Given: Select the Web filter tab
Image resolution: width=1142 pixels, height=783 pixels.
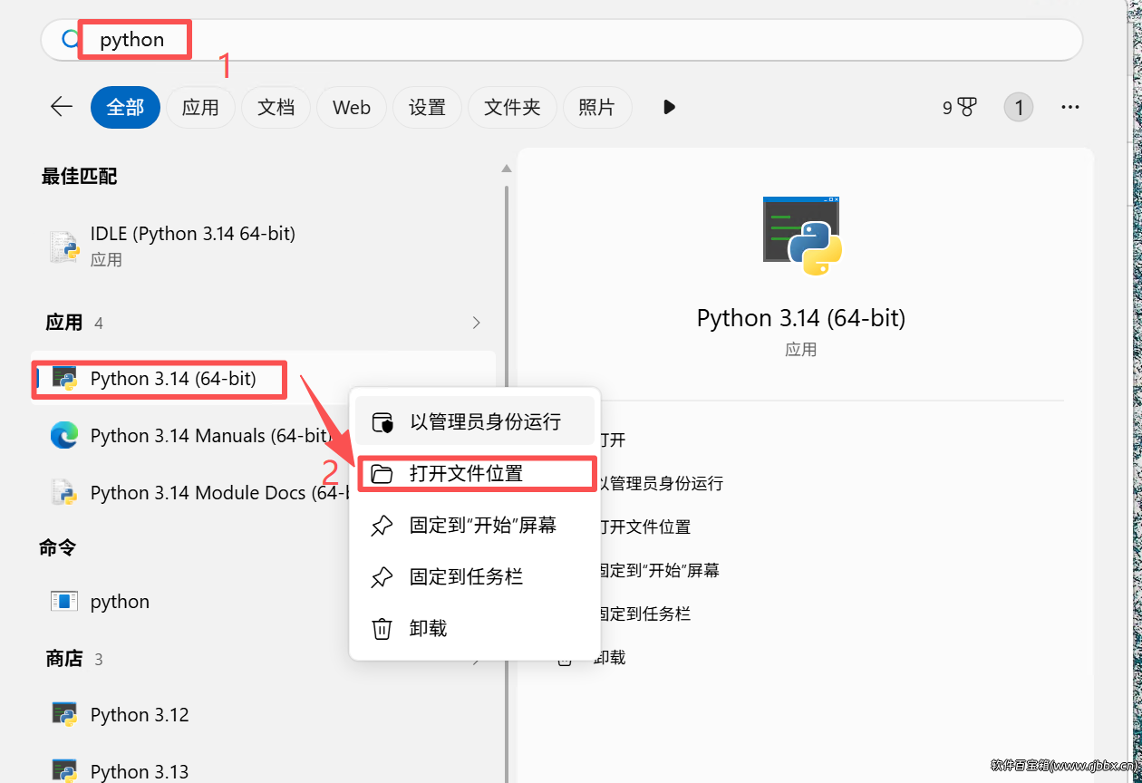Looking at the screenshot, I should [352, 108].
